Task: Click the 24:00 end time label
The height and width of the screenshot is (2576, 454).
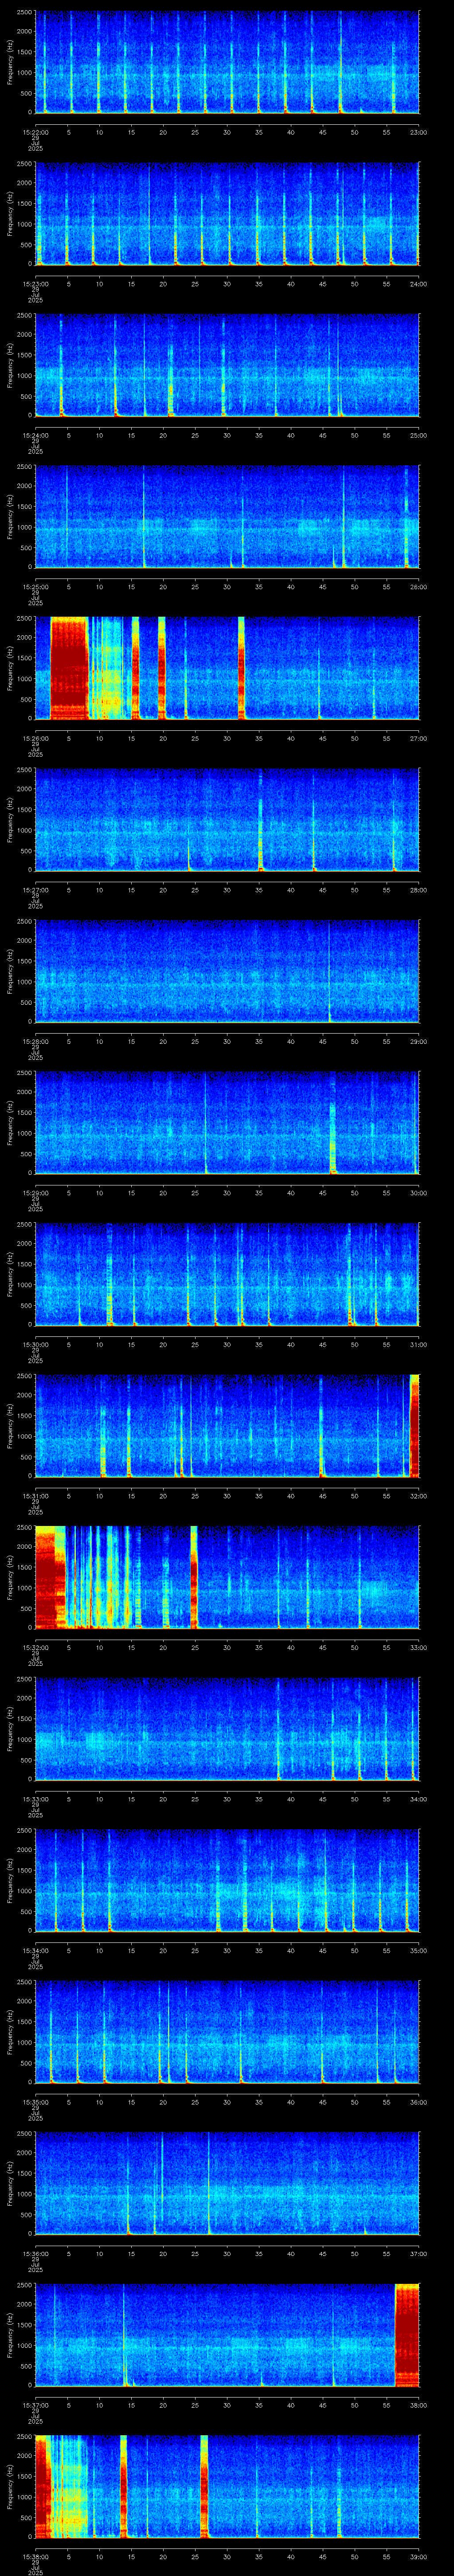Action: click(x=418, y=284)
